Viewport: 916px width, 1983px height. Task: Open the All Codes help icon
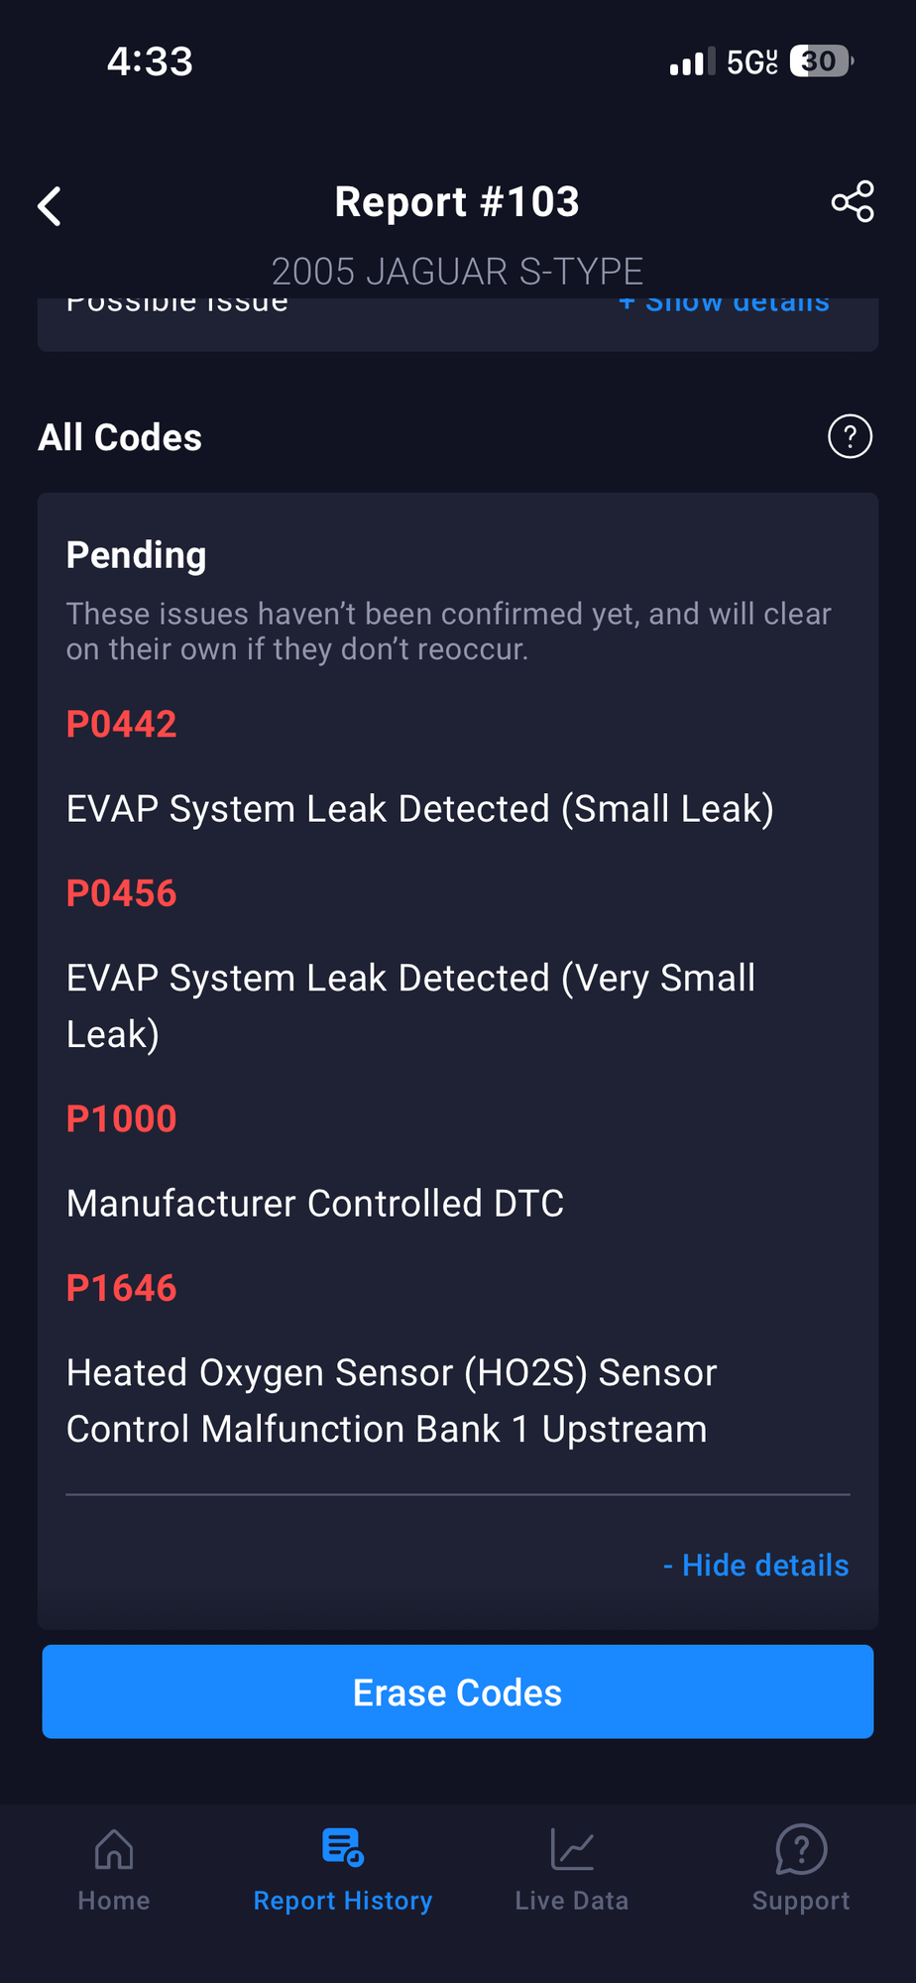(850, 436)
